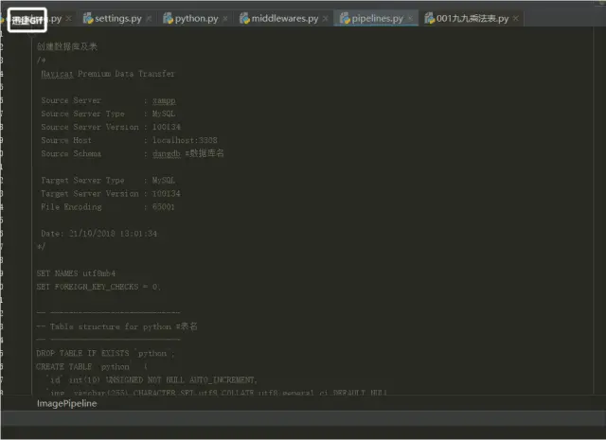Screen dimensions: 606x440
Task: Click the 'Target Server Version' line
Action: 111,194
